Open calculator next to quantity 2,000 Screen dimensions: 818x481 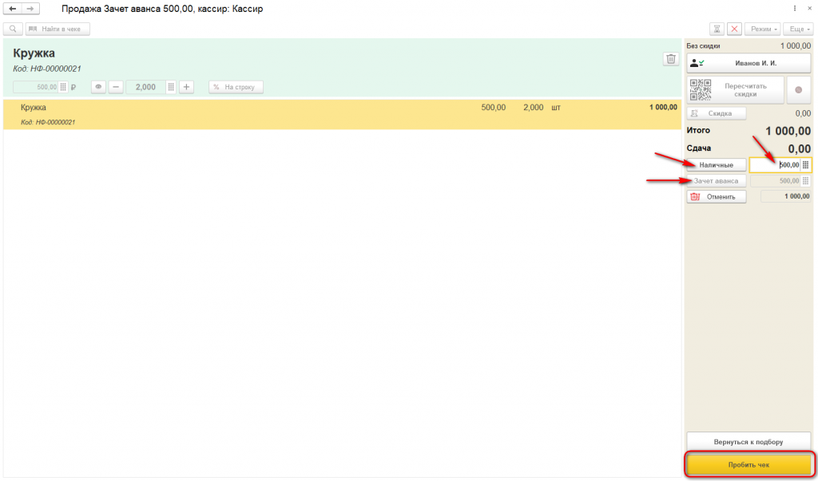coord(171,87)
